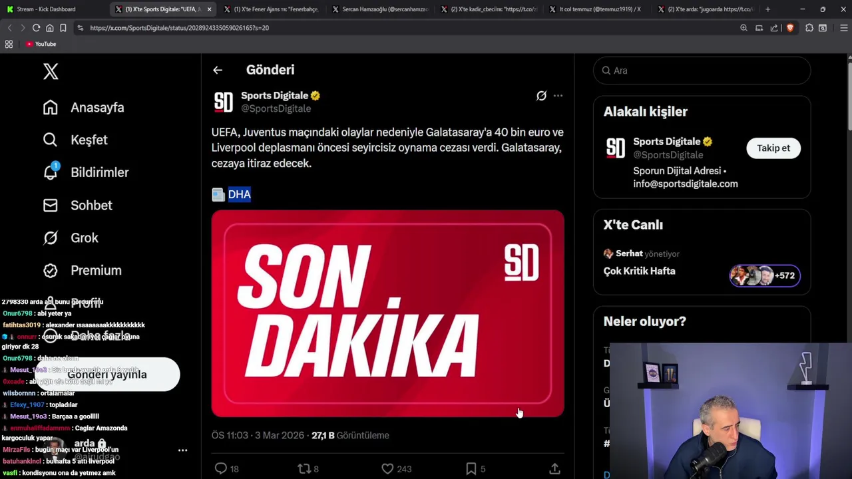Bookmark the post with the bookmark icon
The height and width of the screenshot is (479, 852).
coord(471,469)
